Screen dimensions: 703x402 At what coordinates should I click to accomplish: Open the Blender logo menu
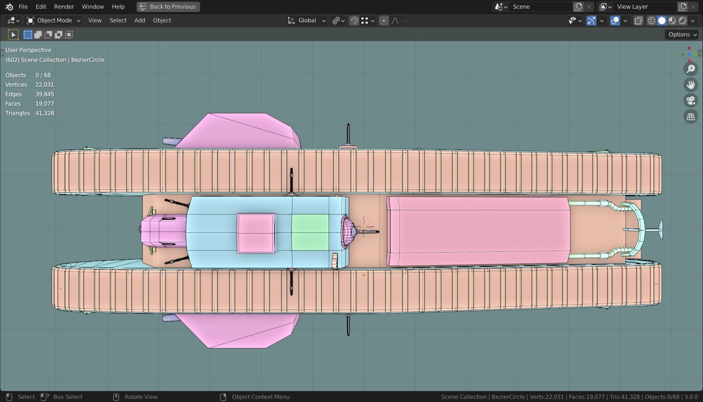[9, 6]
